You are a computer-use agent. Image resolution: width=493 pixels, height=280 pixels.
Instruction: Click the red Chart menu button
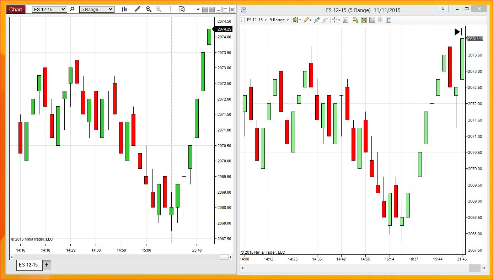pyautogui.click(x=16, y=10)
